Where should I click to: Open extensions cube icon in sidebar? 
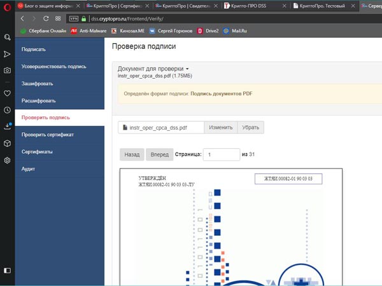[7, 143]
